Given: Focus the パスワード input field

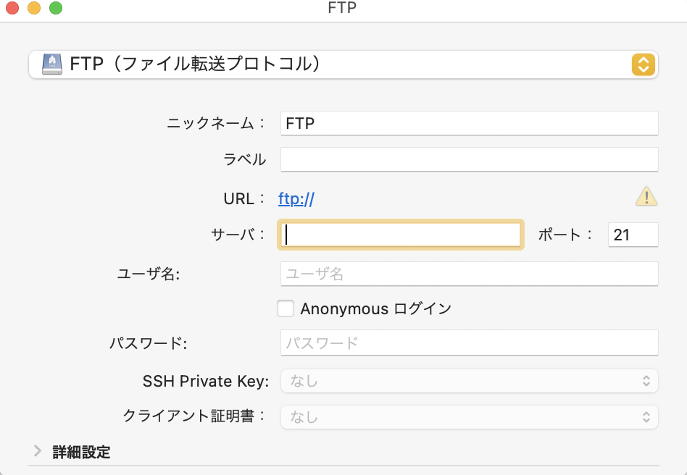Looking at the screenshot, I should click(x=469, y=342).
